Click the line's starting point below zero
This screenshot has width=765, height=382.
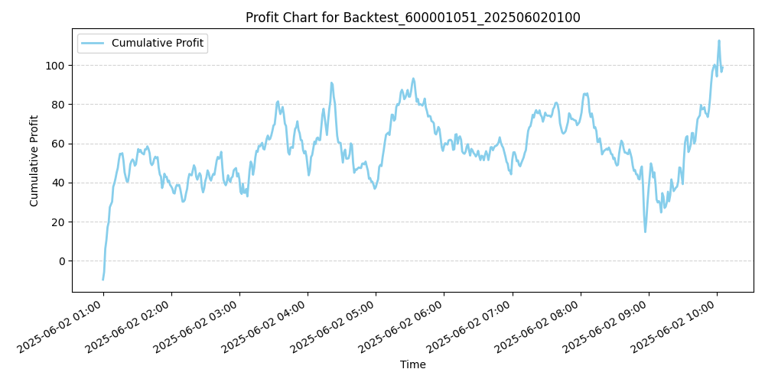103,279
